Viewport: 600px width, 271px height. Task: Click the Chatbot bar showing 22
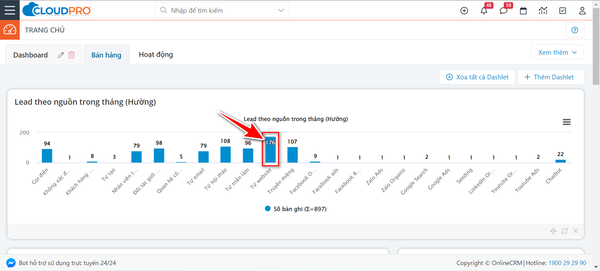(x=561, y=161)
